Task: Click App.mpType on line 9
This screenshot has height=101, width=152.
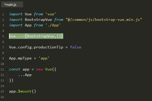Action: (20, 58)
